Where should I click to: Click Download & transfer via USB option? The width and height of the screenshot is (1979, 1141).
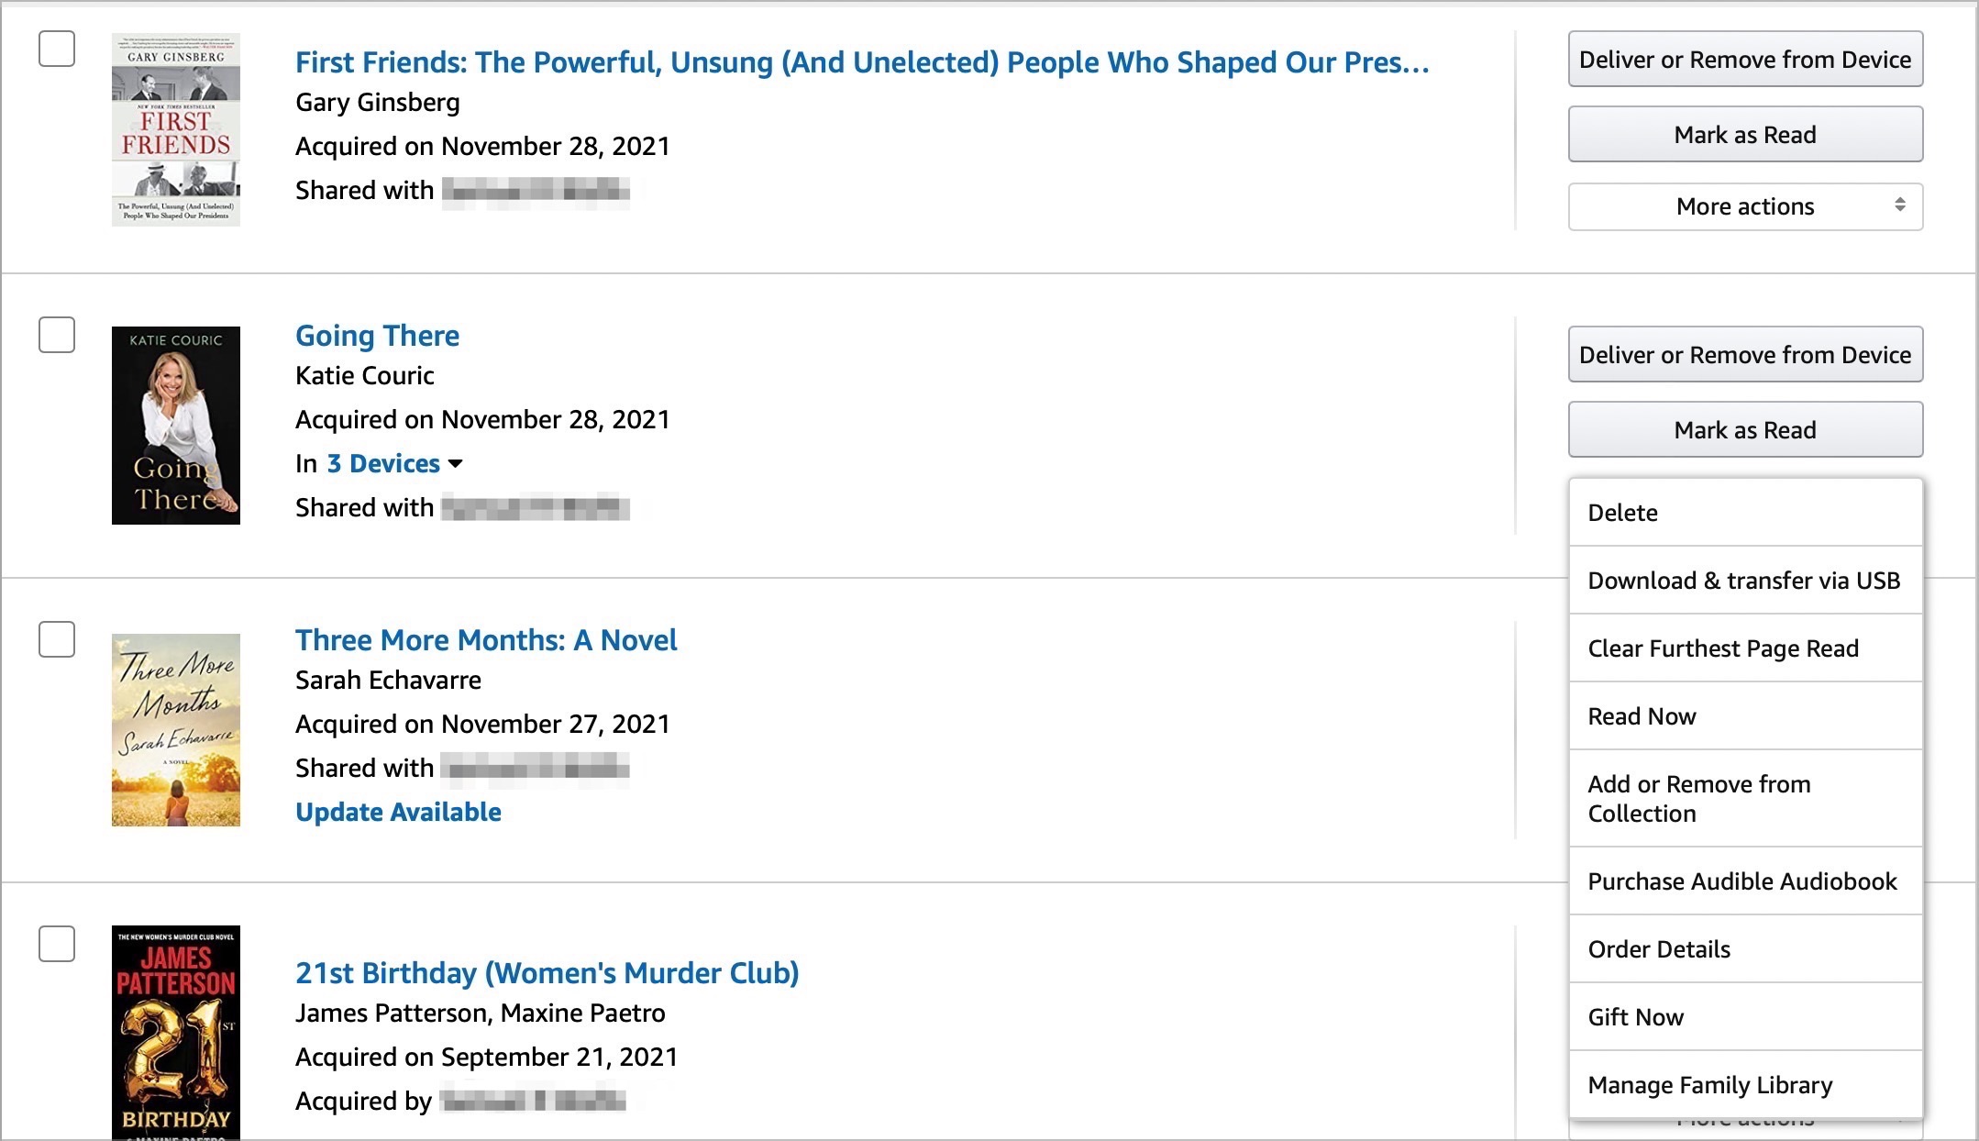(x=1745, y=580)
